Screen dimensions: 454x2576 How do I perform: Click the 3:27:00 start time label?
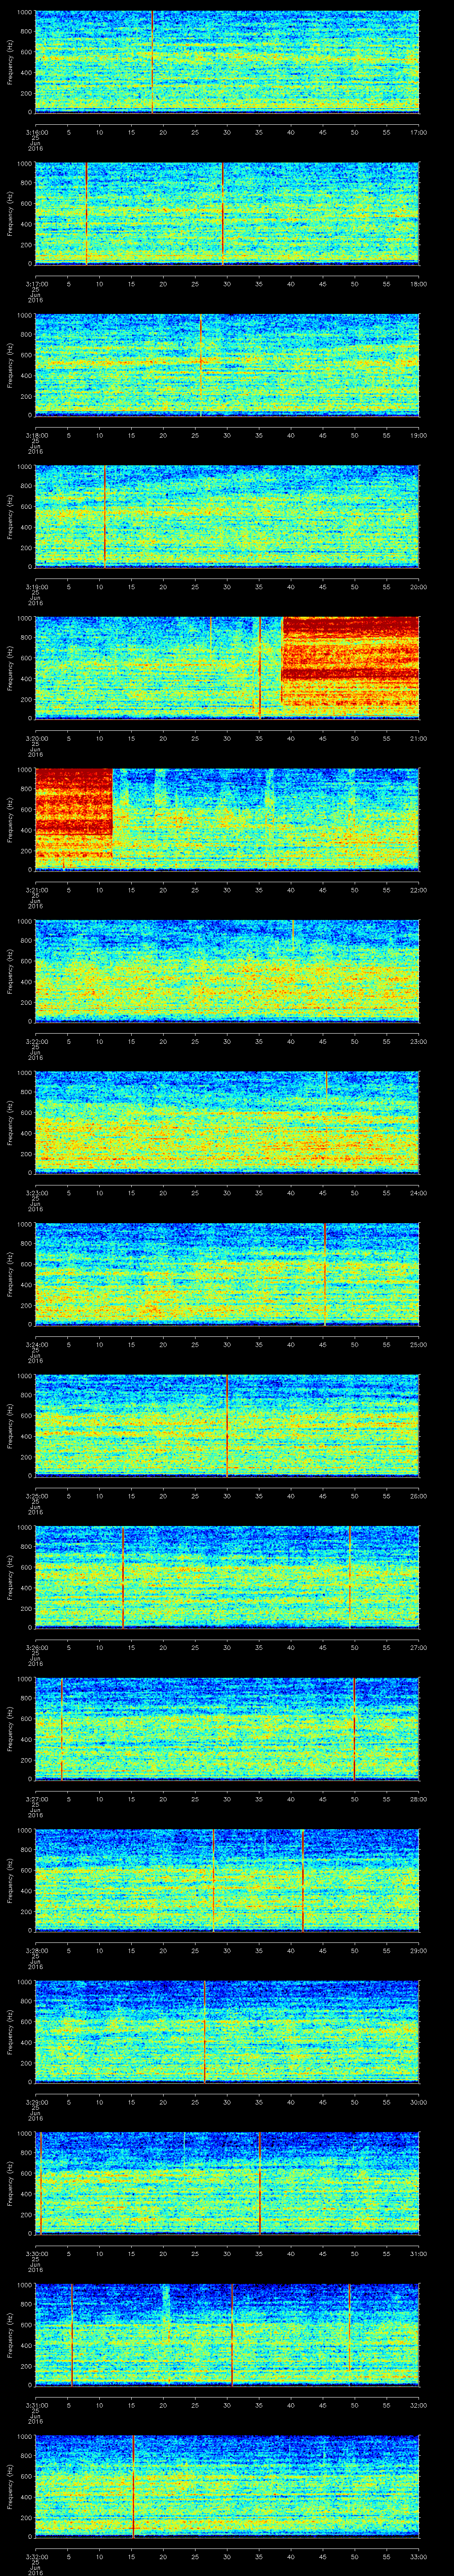click(36, 1798)
